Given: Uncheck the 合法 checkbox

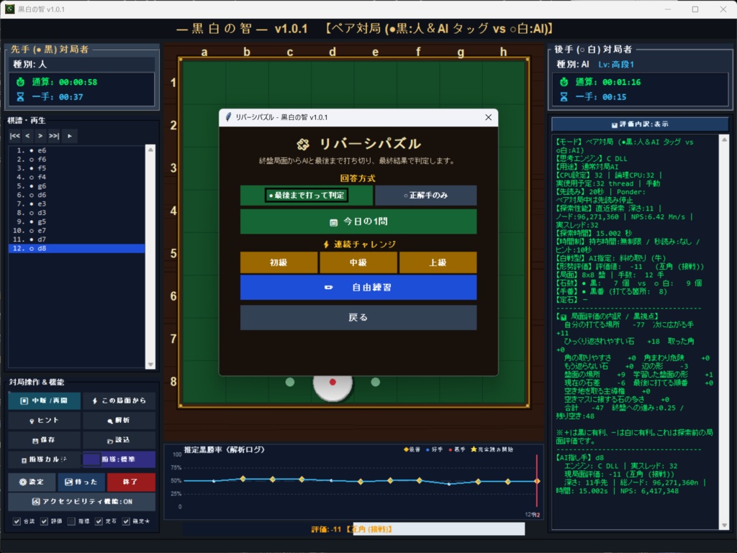Looking at the screenshot, I should 17,521.
